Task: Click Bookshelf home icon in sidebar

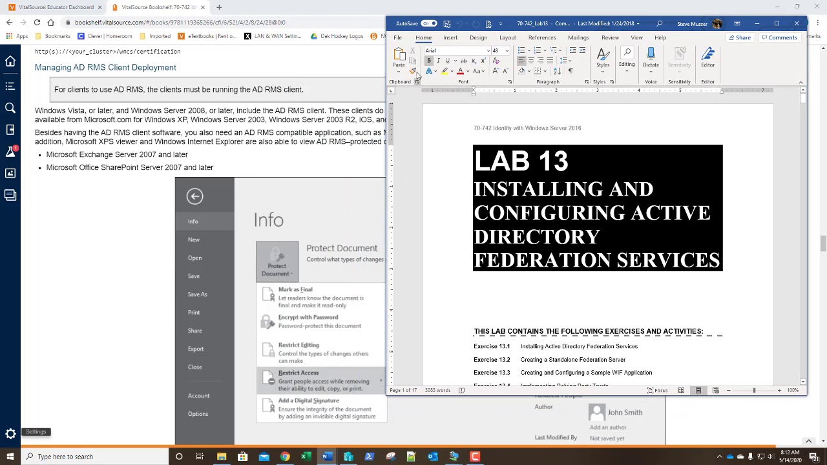Action: click(10, 61)
